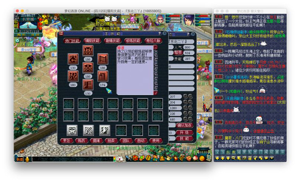Select the top-center skill icon above first 186
Viewport: 297px width, 182px height.
[88, 50]
